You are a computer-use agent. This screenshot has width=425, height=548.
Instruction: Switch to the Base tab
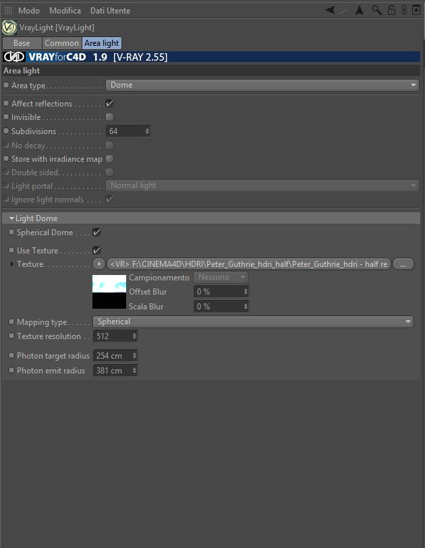[22, 43]
